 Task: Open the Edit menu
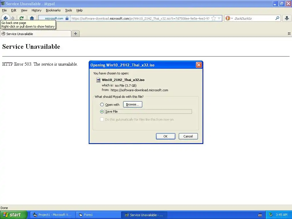pos(14,10)
